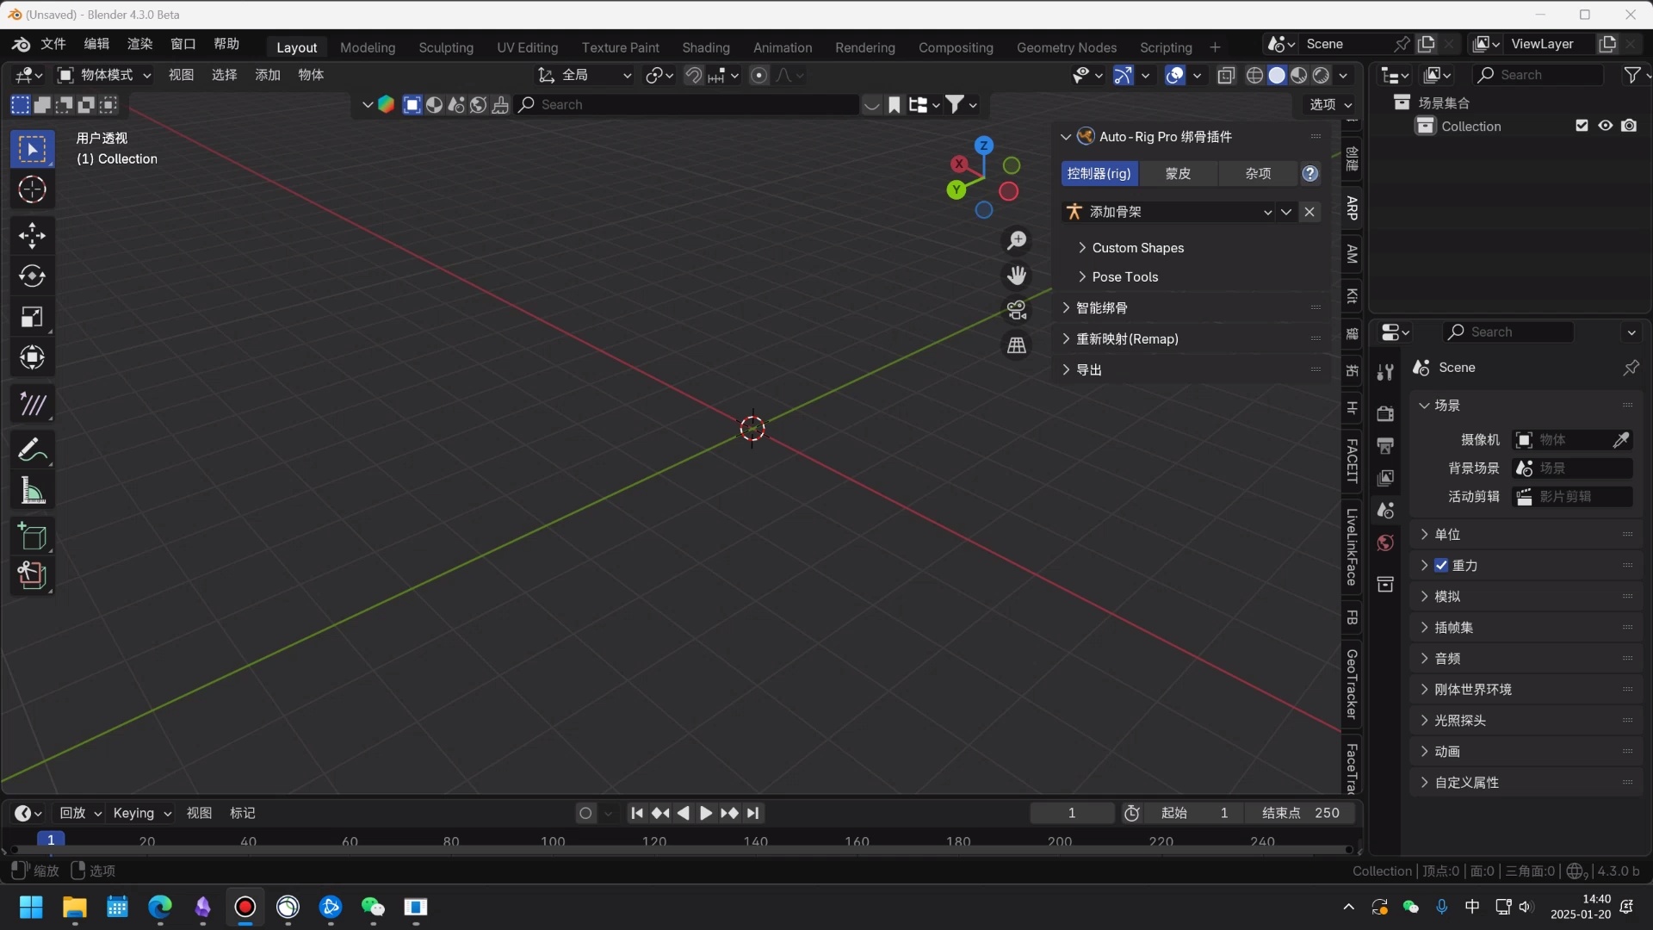1653x930 pixels.
Task: Toggle snapping magnet in viewport header
Action: click(x=694, y=76)
